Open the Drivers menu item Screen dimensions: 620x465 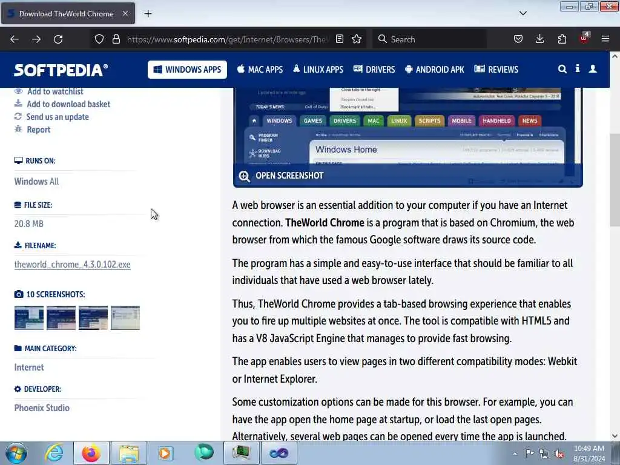coord(374,70)
